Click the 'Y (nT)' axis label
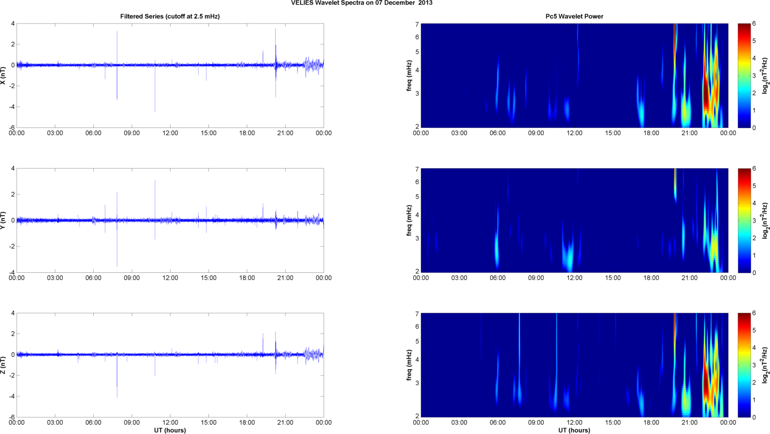 point(3,220)
